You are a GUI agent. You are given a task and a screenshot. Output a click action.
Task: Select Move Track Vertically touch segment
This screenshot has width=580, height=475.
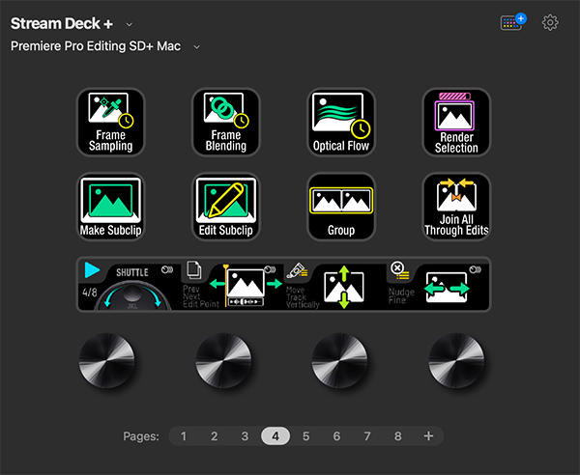pos(335,285)
